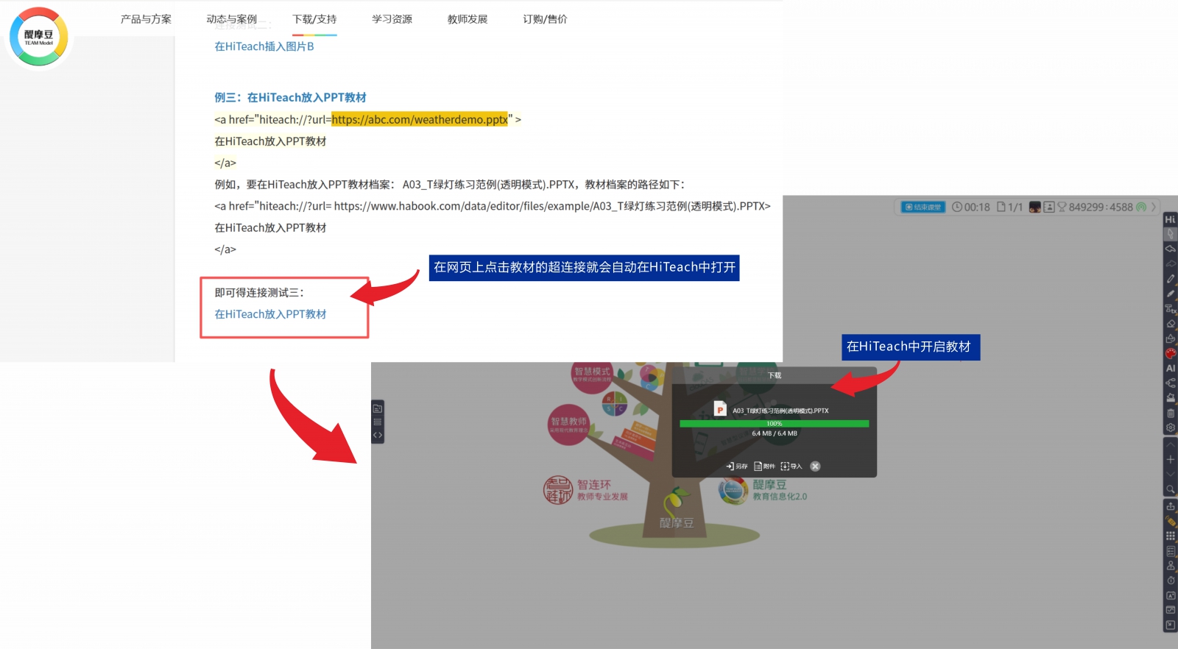
Task: Select the eraser tool in HiTeach toolbar
Action: tap(1170, 324)
